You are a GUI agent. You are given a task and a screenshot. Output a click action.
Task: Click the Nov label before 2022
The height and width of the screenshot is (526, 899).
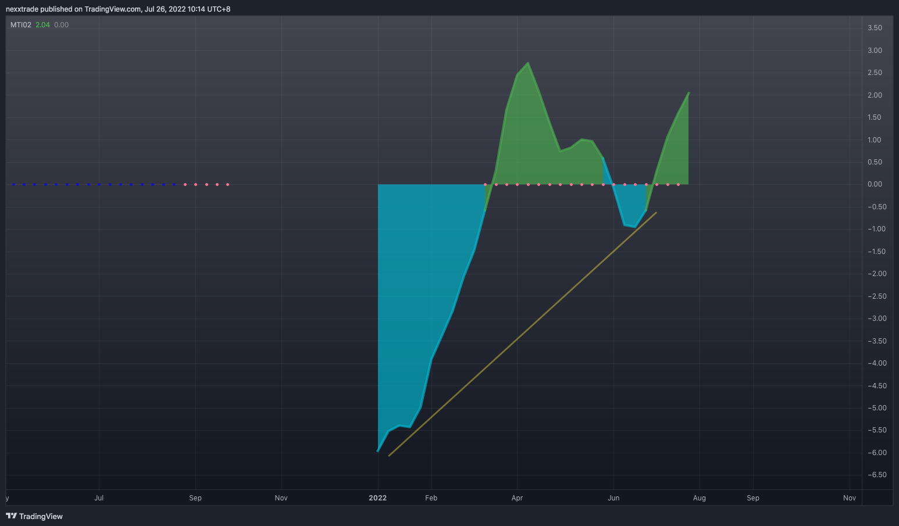click(x=281, y=498)
